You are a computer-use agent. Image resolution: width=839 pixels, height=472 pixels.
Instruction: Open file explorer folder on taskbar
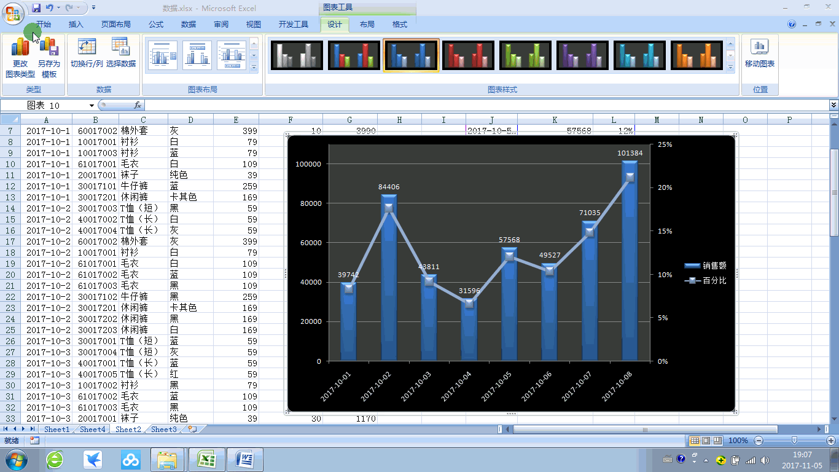click(167, 459)
